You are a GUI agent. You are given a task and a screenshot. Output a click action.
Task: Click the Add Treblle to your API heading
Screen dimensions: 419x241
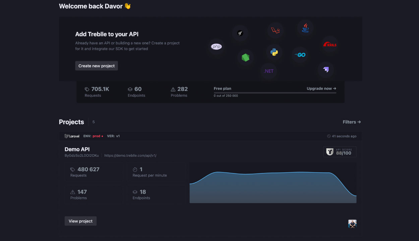point(107,34)
